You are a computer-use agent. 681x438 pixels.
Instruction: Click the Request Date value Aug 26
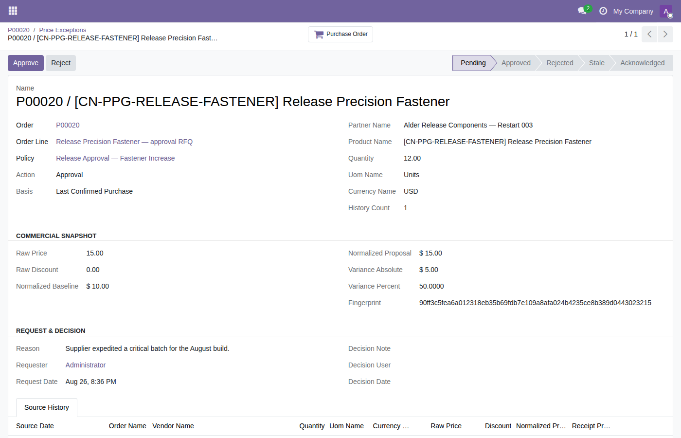coord(91,382)
